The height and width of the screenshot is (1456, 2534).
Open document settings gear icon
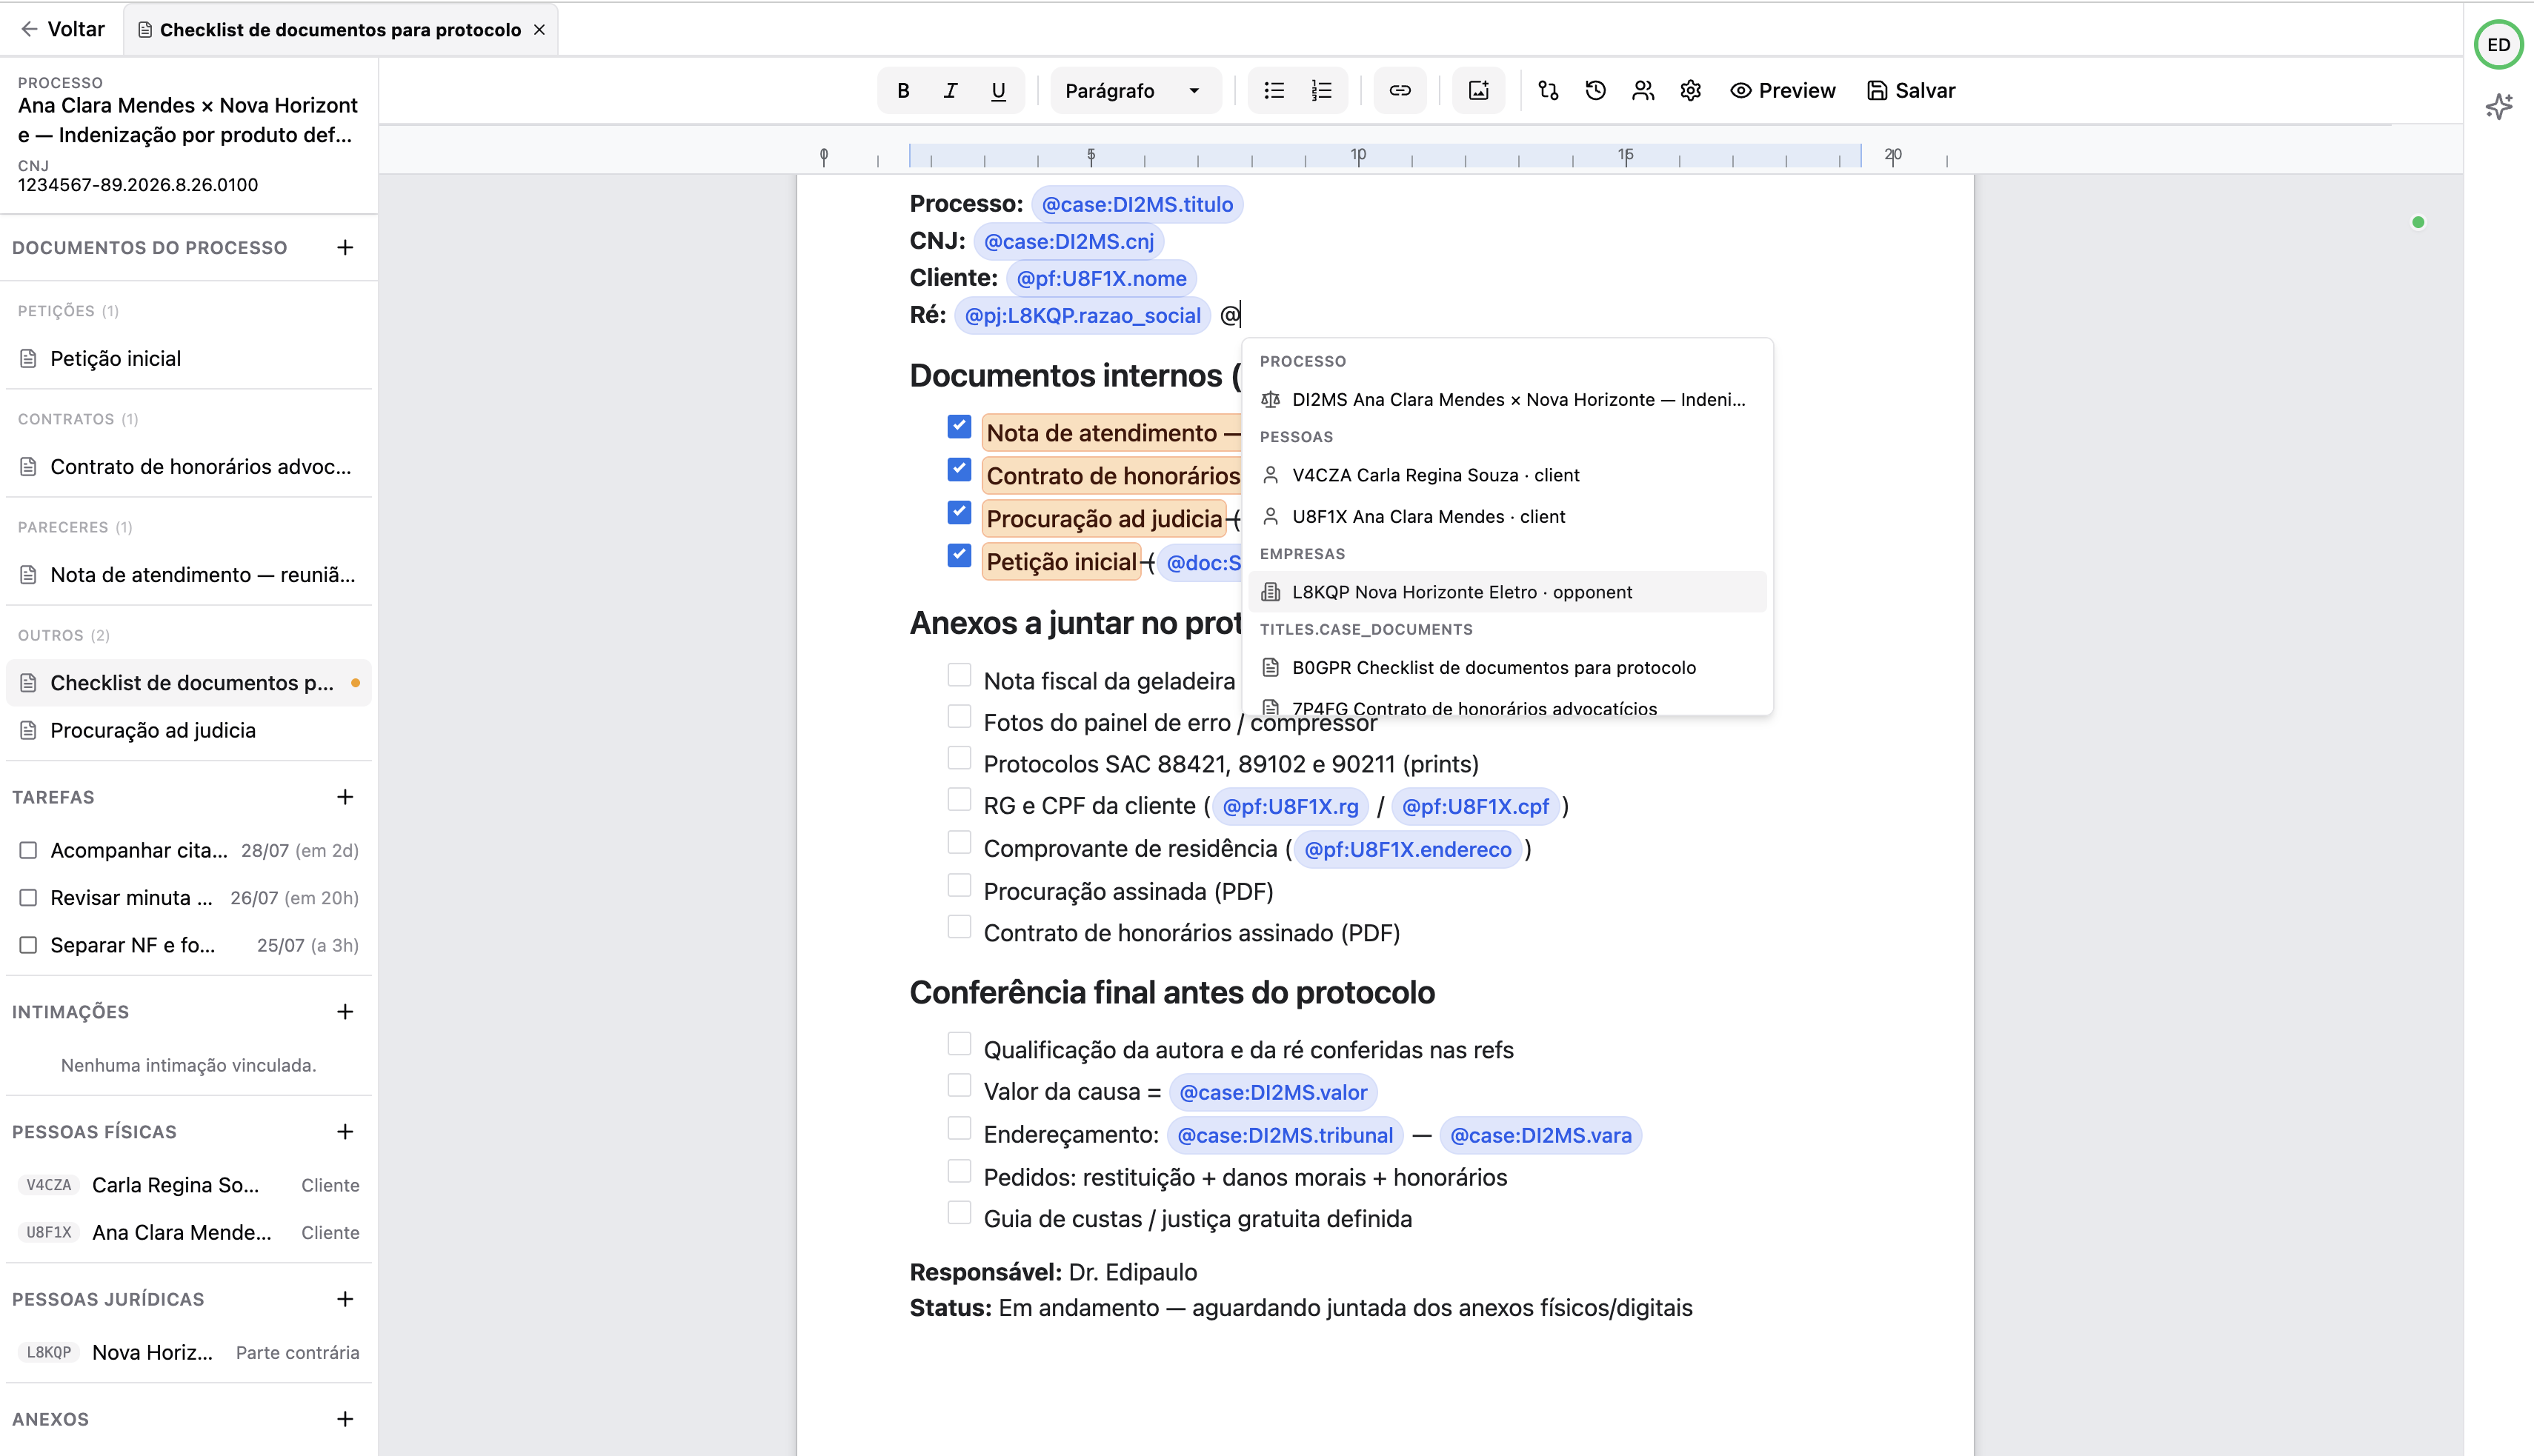point(1691,91)
